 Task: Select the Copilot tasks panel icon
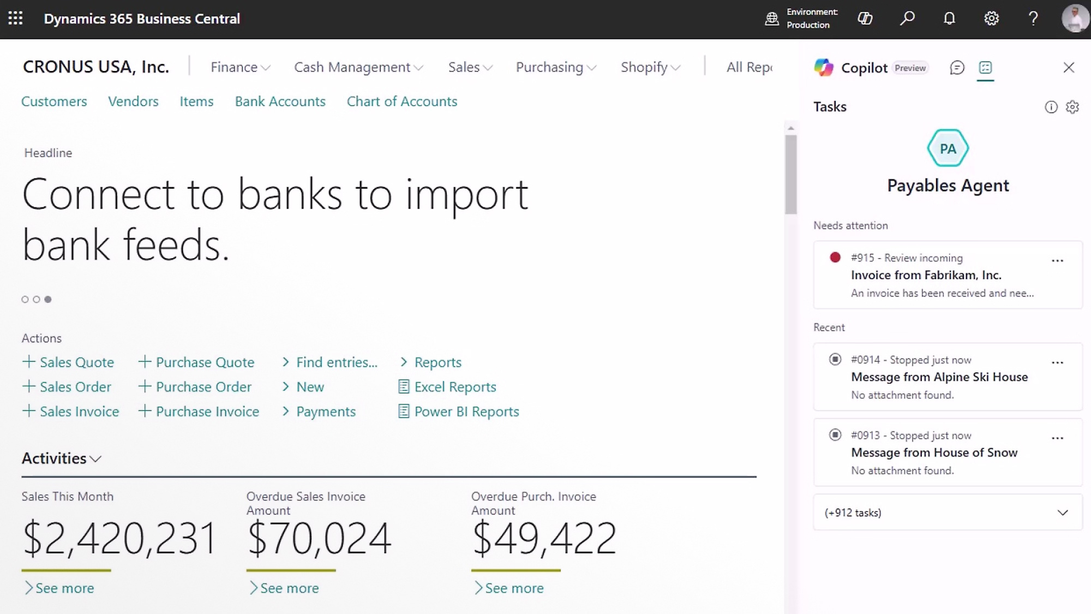pos(985,68)
